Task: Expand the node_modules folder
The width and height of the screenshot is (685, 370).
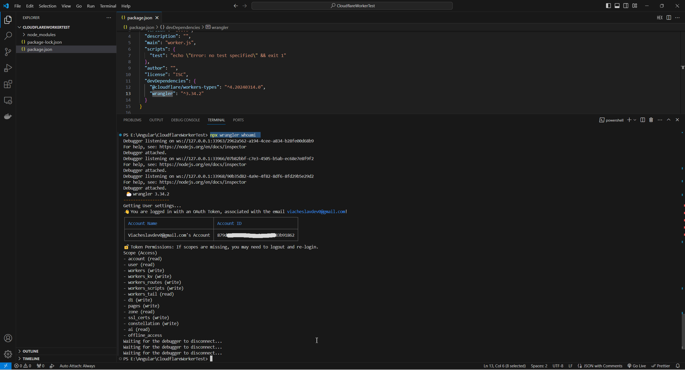Action: pyautogui.click(x=41, y=35)
